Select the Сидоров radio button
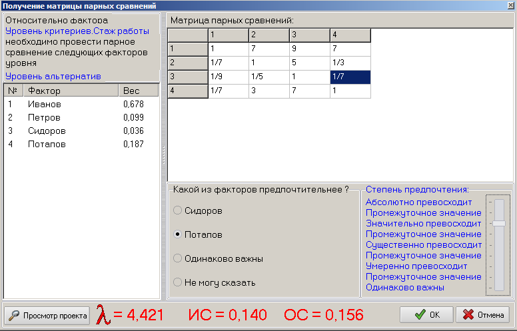Viewport: 517px width, 331px height. click(177, 210)
